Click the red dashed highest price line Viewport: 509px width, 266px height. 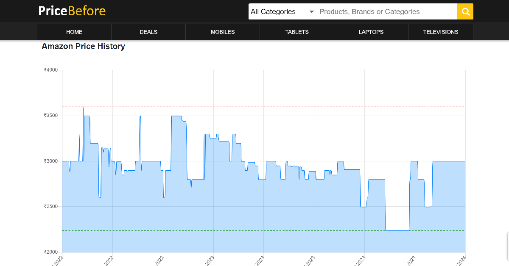[297, 107]
